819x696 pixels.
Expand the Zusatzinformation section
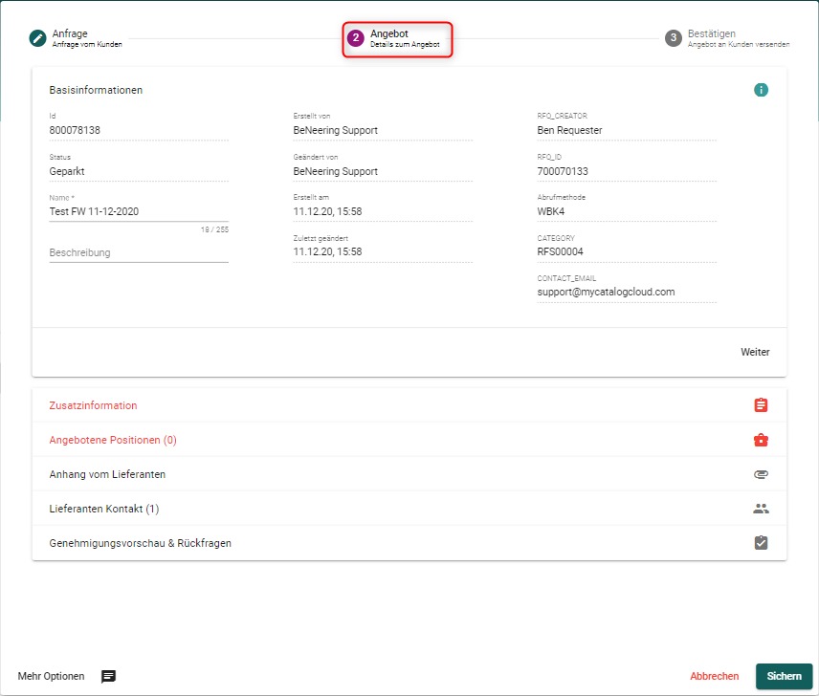(93, 405)
